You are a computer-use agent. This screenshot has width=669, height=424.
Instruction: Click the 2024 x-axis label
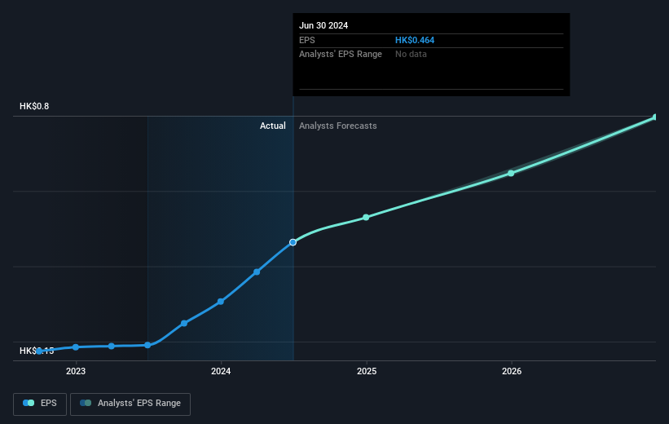tap(221, 372)
